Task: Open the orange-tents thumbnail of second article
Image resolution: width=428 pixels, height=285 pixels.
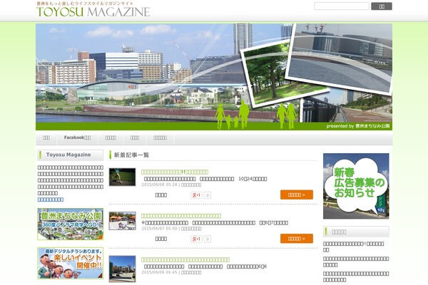Action: tap(122, 221)
